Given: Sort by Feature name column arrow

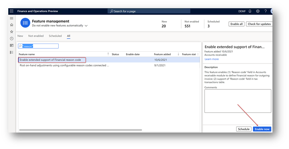Looking at the screenshot, I should tap(108, 54).
